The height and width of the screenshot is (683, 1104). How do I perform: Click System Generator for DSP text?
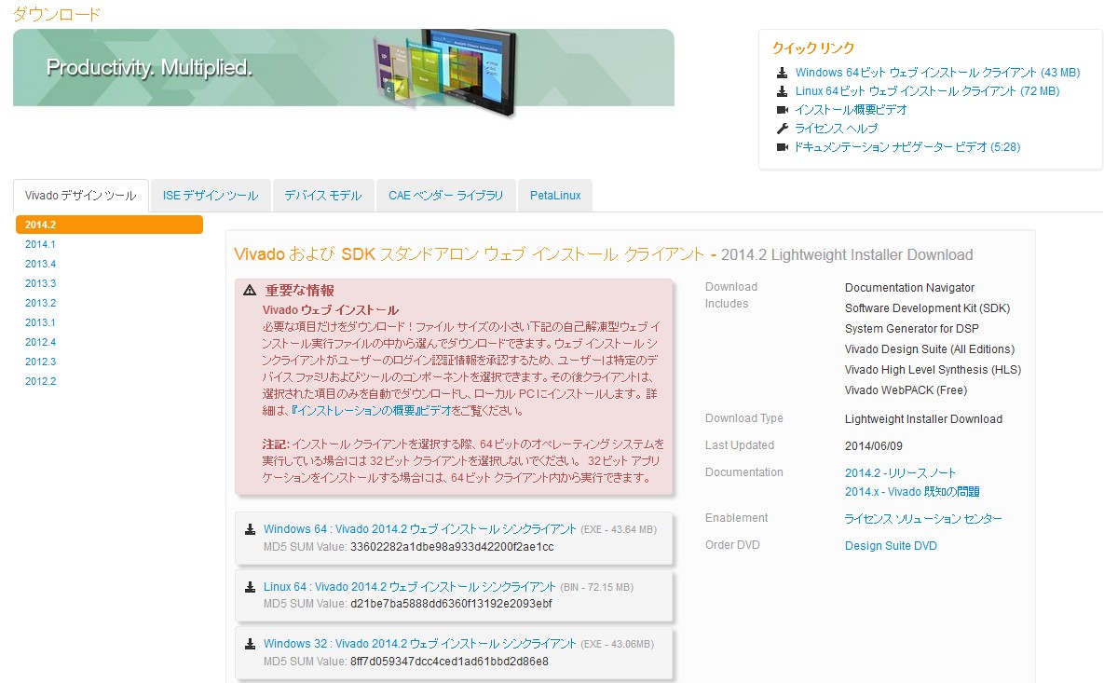pos(912,329)
